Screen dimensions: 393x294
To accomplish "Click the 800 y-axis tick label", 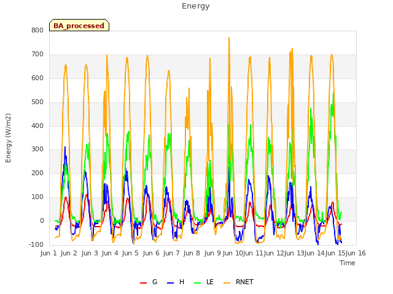I will pos(37,31).
